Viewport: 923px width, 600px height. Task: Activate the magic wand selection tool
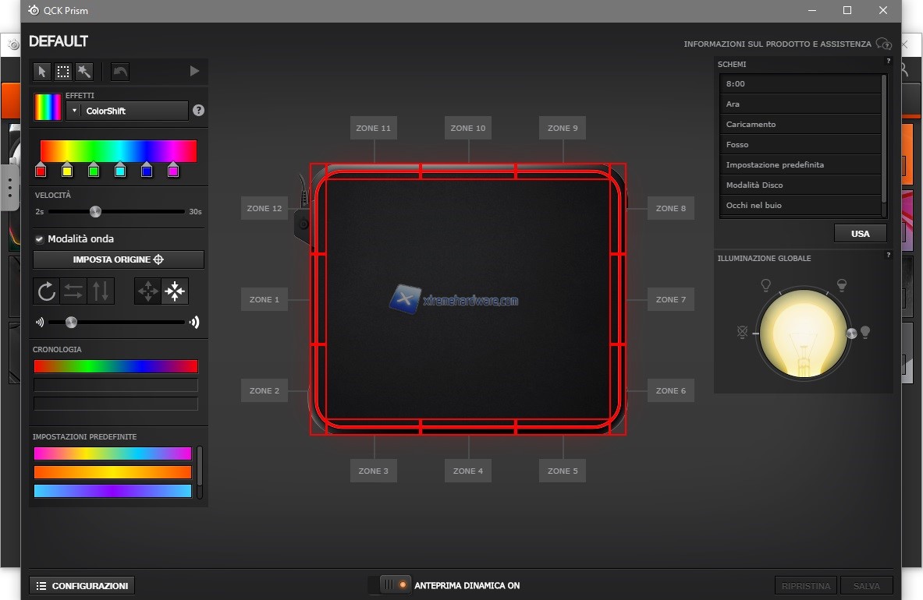click(x=84, y=72)
